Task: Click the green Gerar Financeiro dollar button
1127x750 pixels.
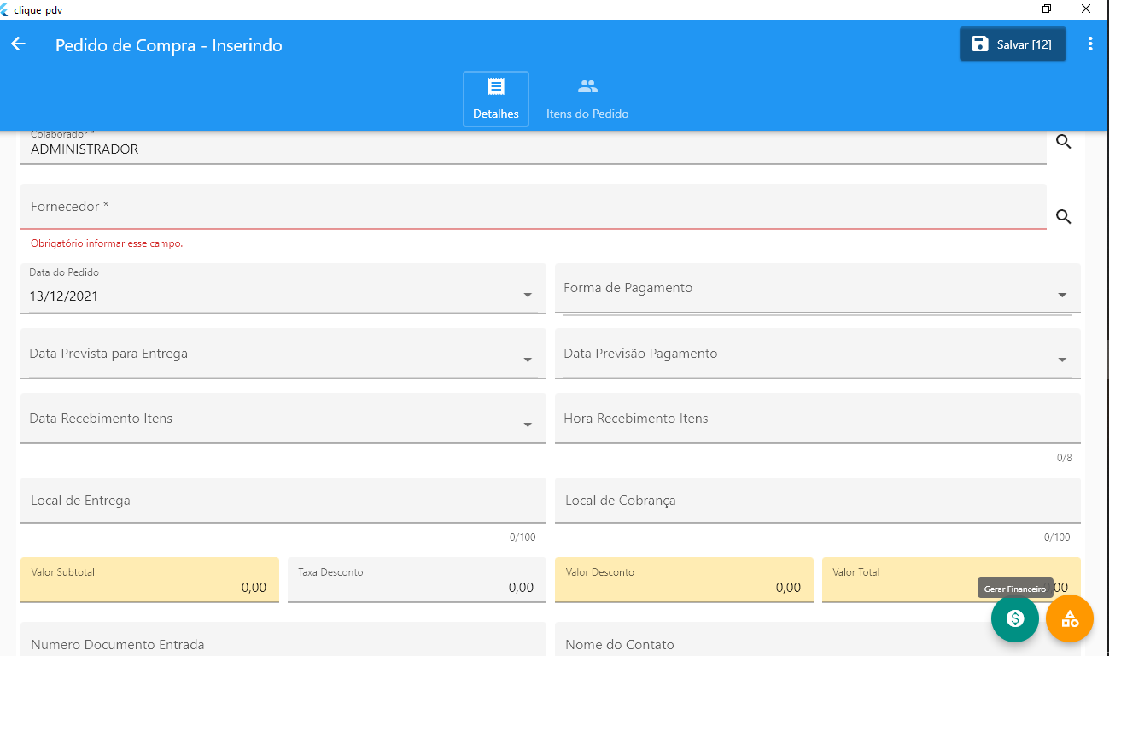Action: click(1015, 618)
